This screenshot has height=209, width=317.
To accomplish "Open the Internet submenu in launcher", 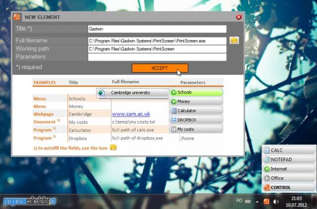I will pyautogui.click(x=289, y=168).
